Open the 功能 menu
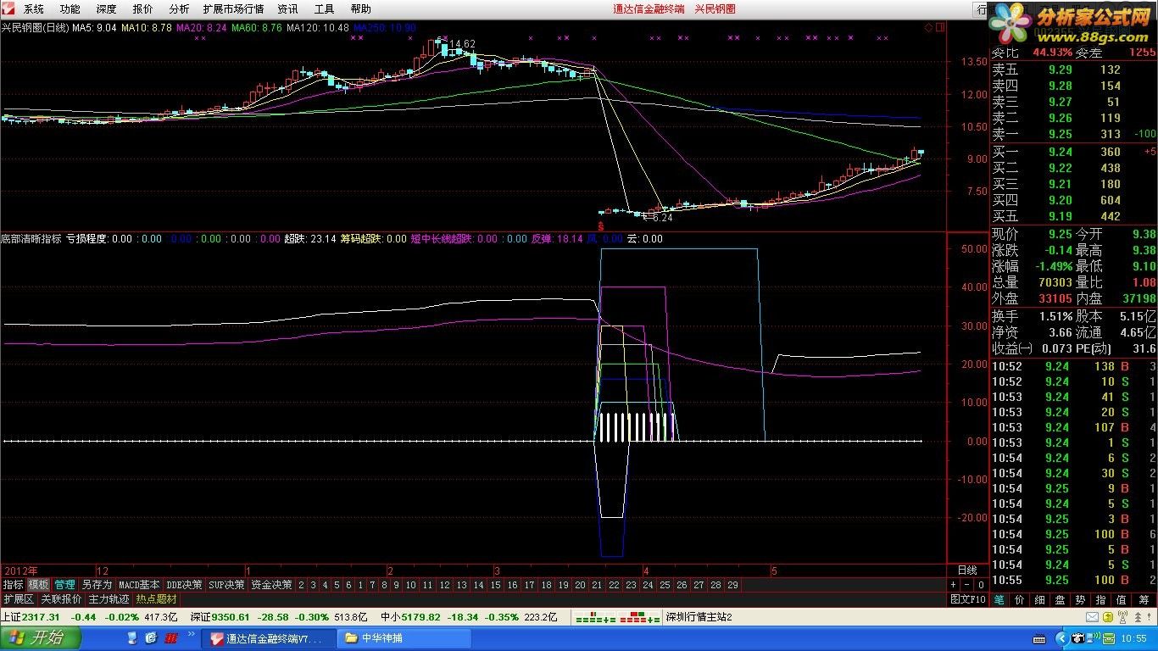 click(70, 8)
